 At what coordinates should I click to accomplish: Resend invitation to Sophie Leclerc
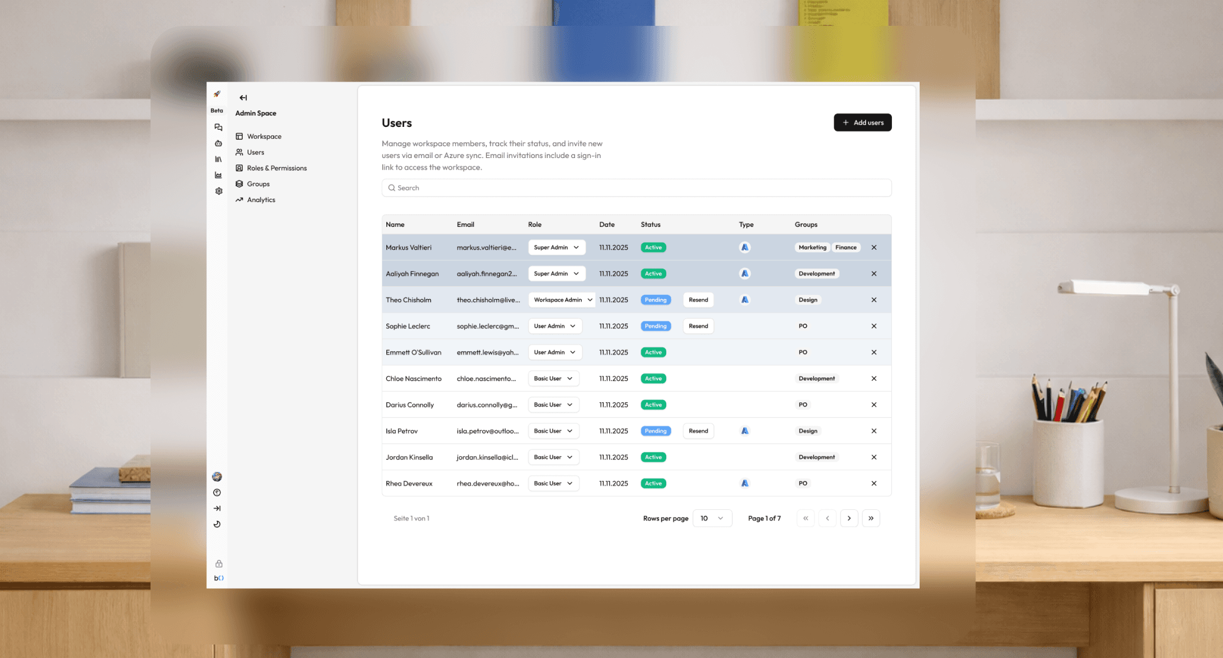tap(698, 326)
